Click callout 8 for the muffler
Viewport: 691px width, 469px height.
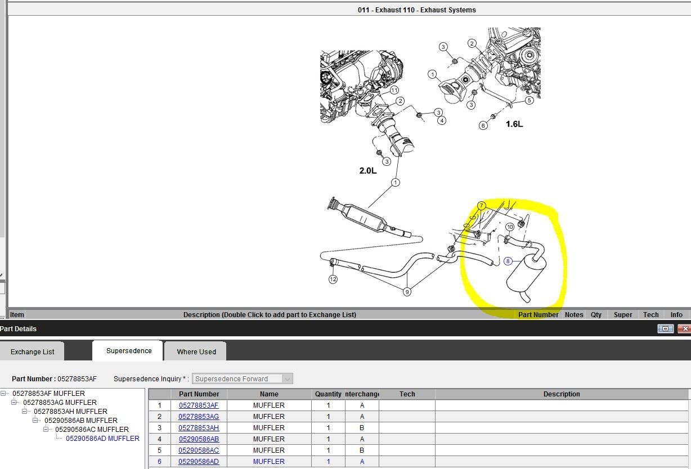(508, 261)
